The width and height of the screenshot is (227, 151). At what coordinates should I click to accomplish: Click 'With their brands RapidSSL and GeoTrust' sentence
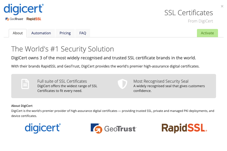105,66
